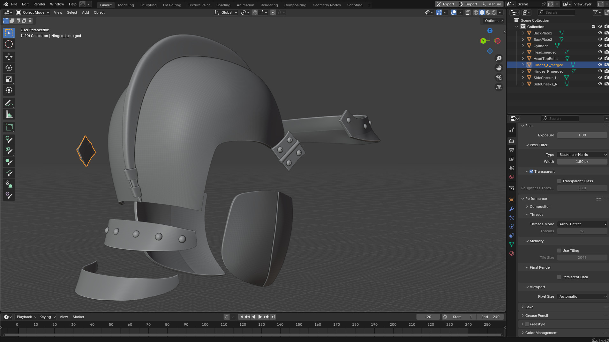This screenshot has width=609, height=342.
Task: Open Material properties tab icon
Action: pyautogui.click(x=512, y=253)
